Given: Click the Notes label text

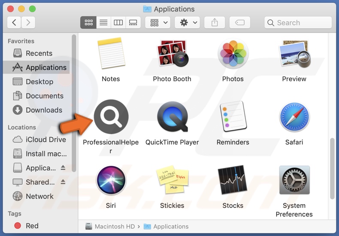Looking at the screenshot, I should click(x=111, y=79).
